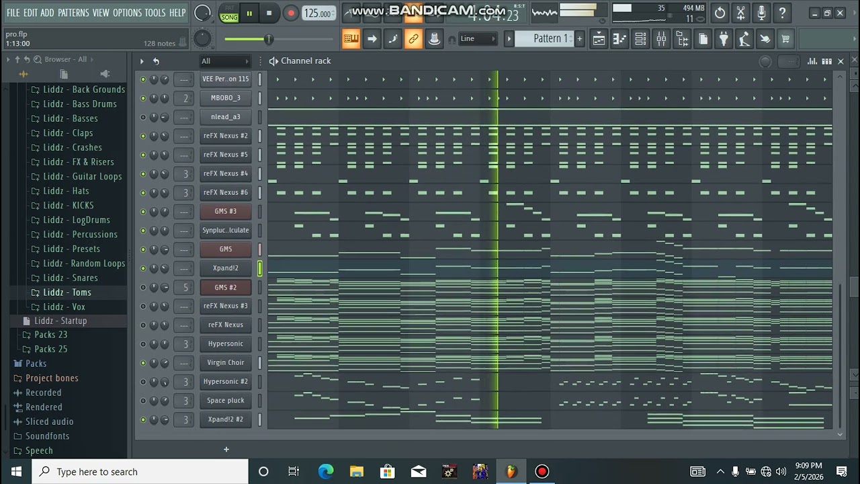The image size is (860, 484).
Task: Click the step editing arrow icon
Action: point(372,39)
